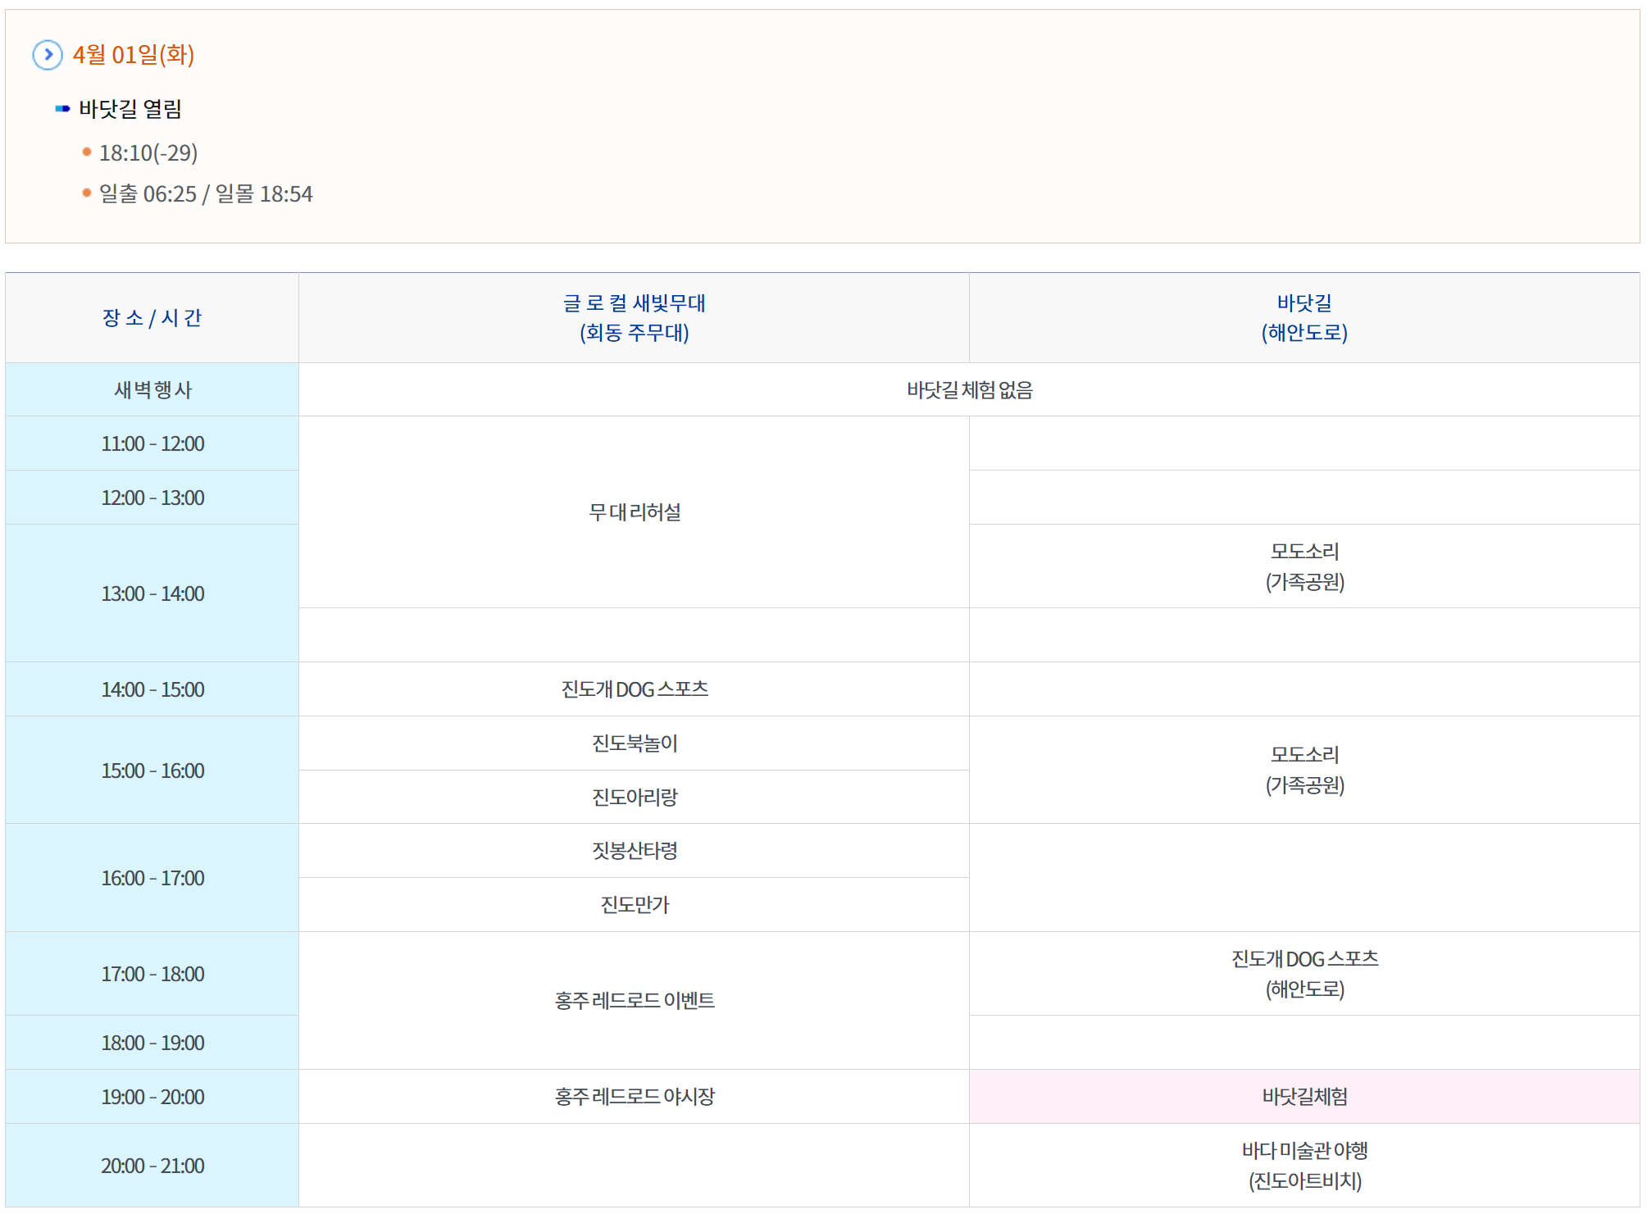Click the 진도만가 program entry

634,904
